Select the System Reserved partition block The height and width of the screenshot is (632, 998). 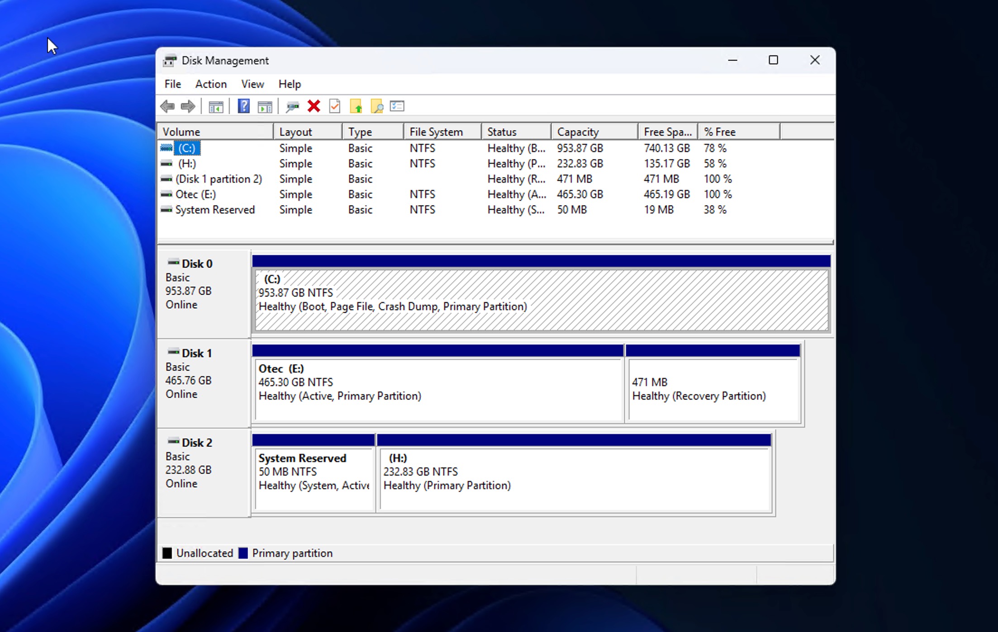pyautogui.click(x=314, y=479)
